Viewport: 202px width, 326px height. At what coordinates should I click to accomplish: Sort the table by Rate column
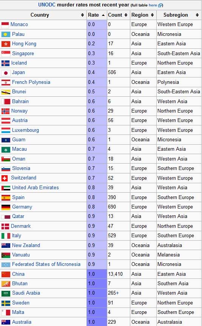[103, 15]
